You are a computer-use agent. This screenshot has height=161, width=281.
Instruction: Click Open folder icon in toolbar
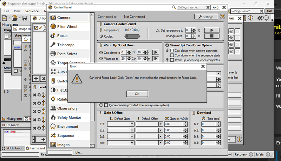point(14,18)
